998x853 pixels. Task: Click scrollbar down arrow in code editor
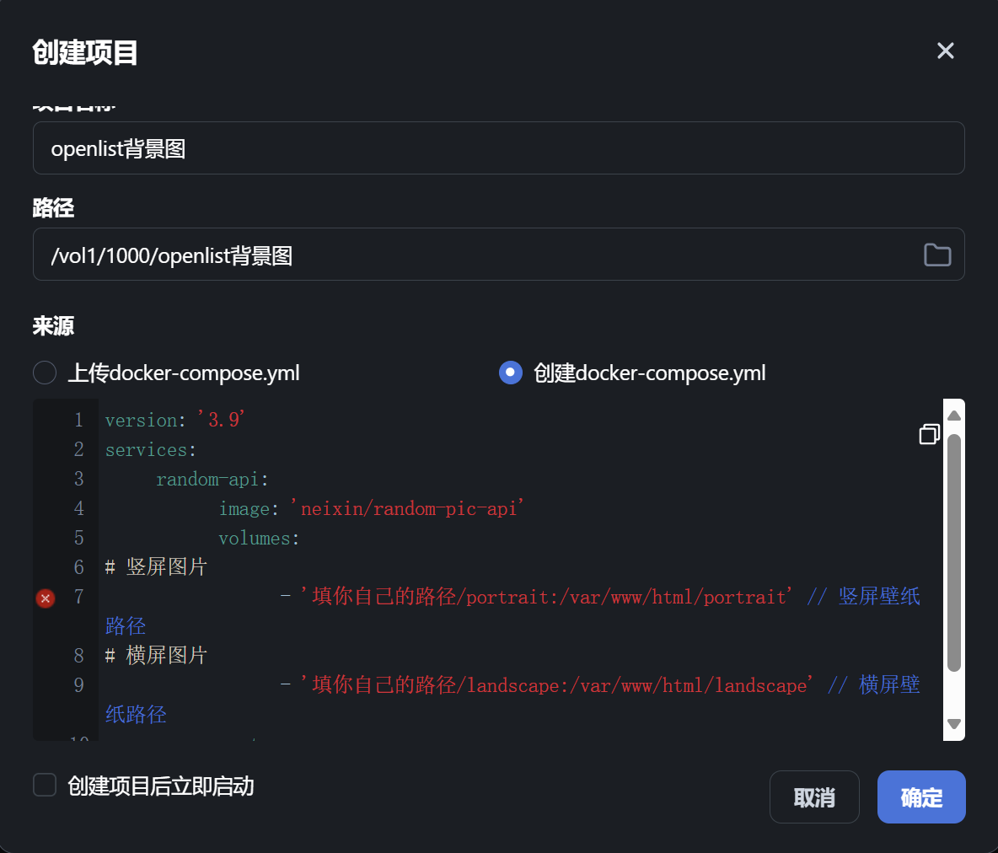pos(953,724)
